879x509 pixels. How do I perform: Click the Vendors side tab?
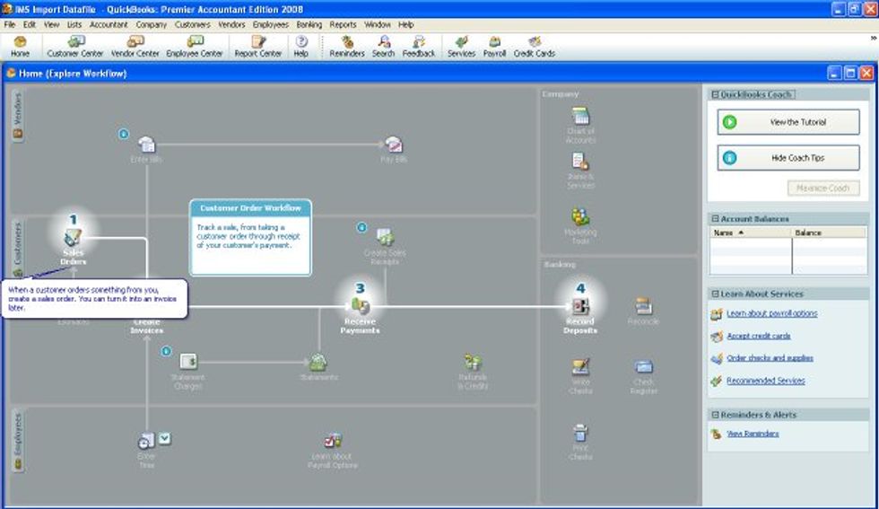tap(18, 115)
